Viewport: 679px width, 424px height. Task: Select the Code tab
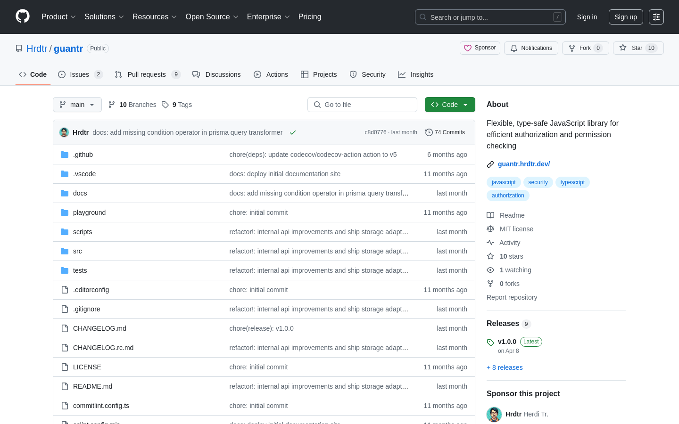click(33, 74)
